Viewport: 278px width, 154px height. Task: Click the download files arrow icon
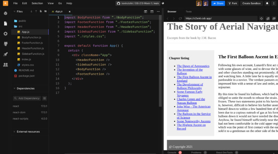[31, 11]
